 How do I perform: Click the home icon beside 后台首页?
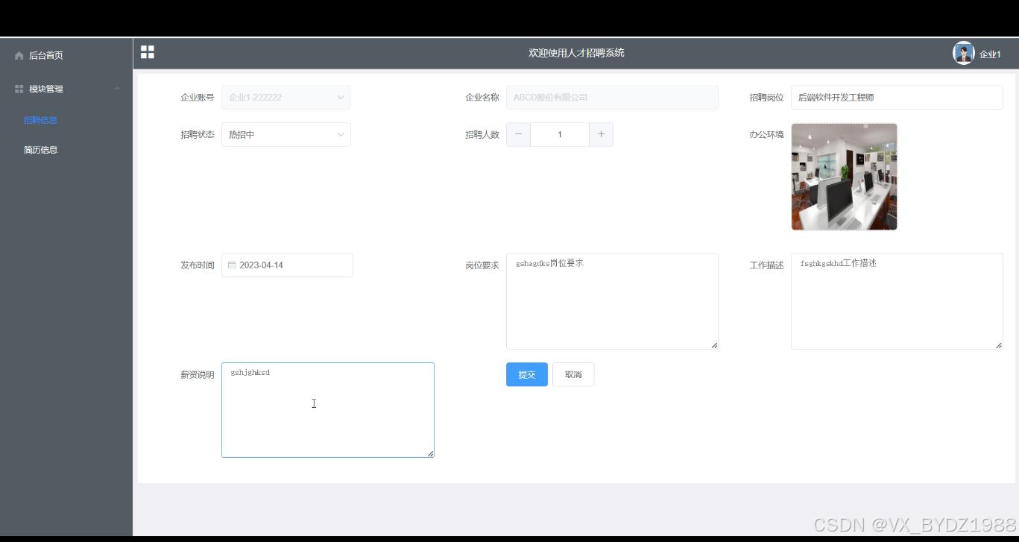(19, 56)
